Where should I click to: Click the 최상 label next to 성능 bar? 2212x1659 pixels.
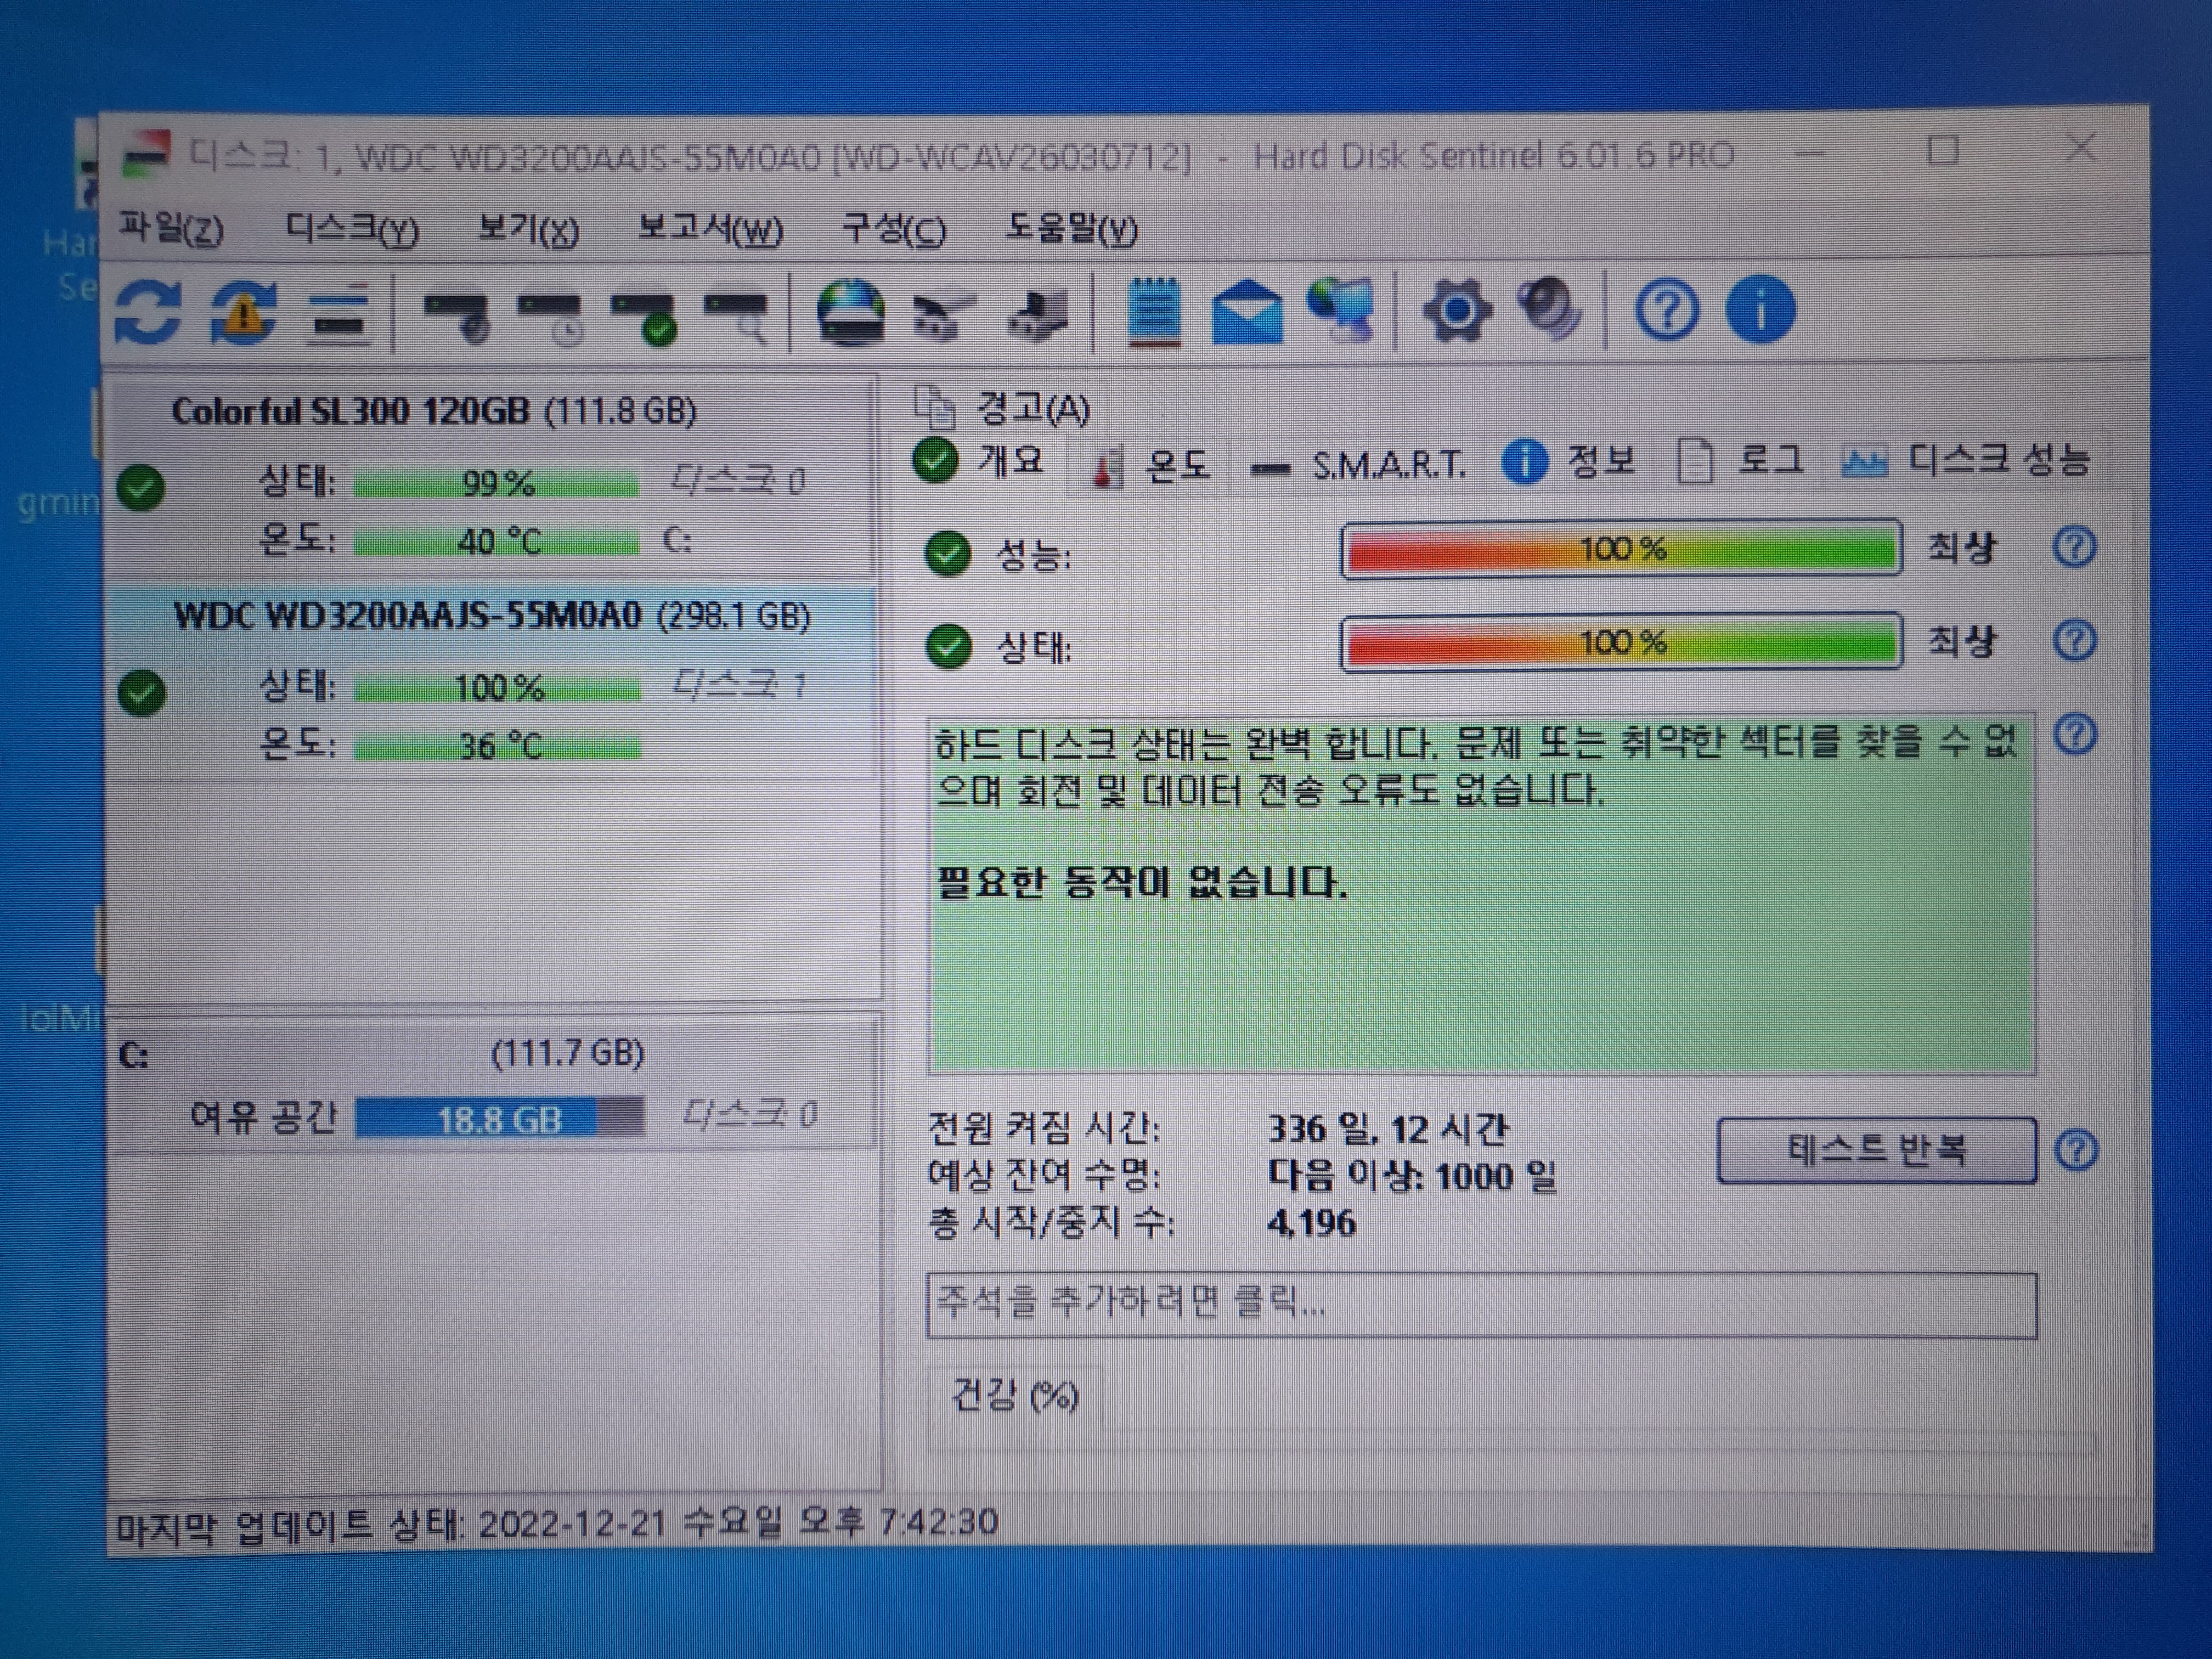pos(1961,548)
